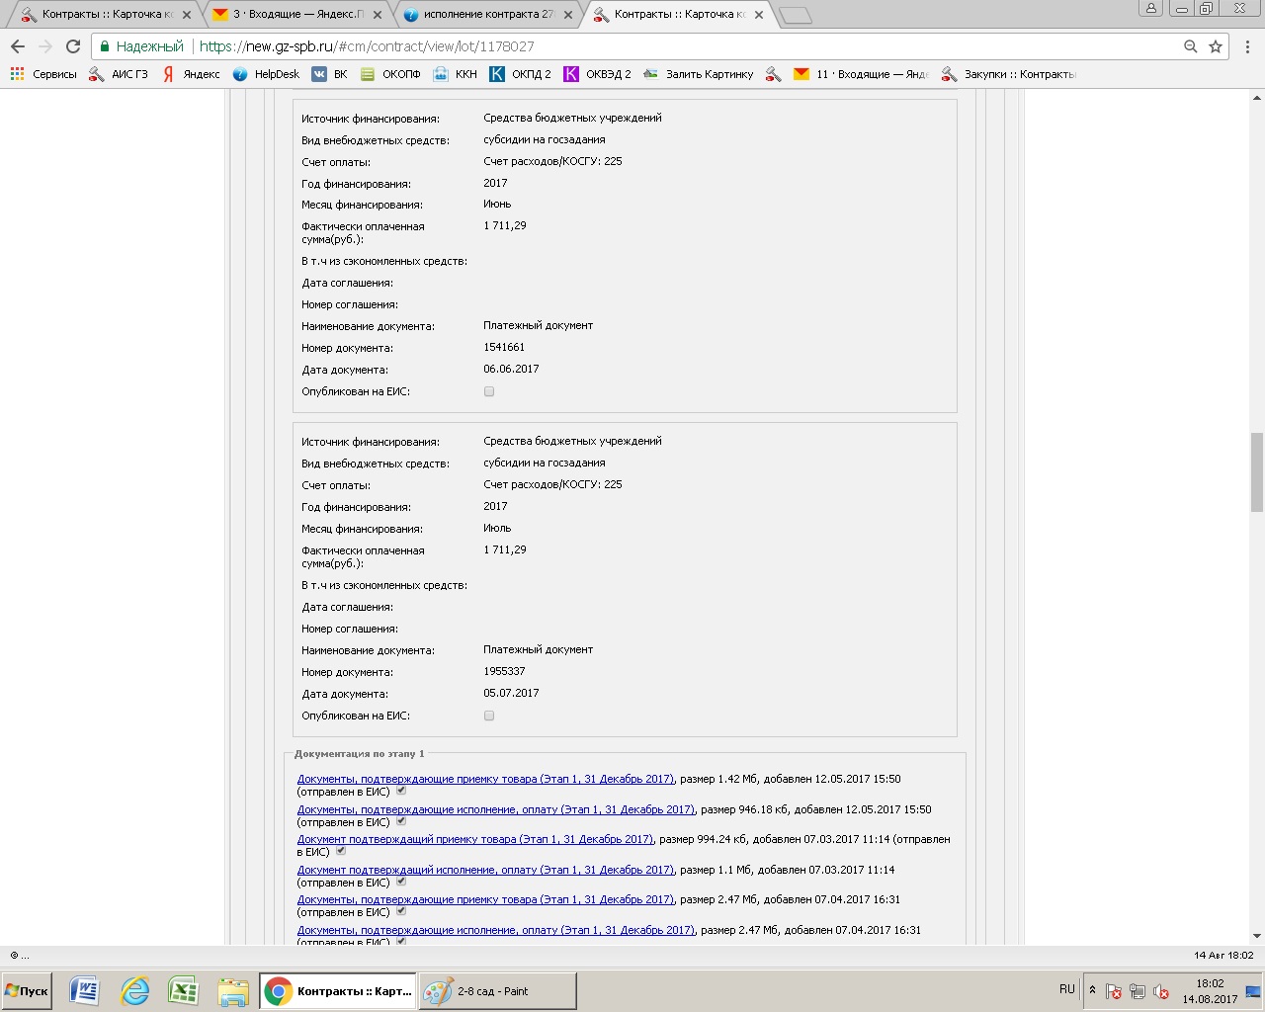This screenshot has width=1265, height=1012.
Task: Open the unlabeled hammer bookmark icon
Action: [773, 74]
